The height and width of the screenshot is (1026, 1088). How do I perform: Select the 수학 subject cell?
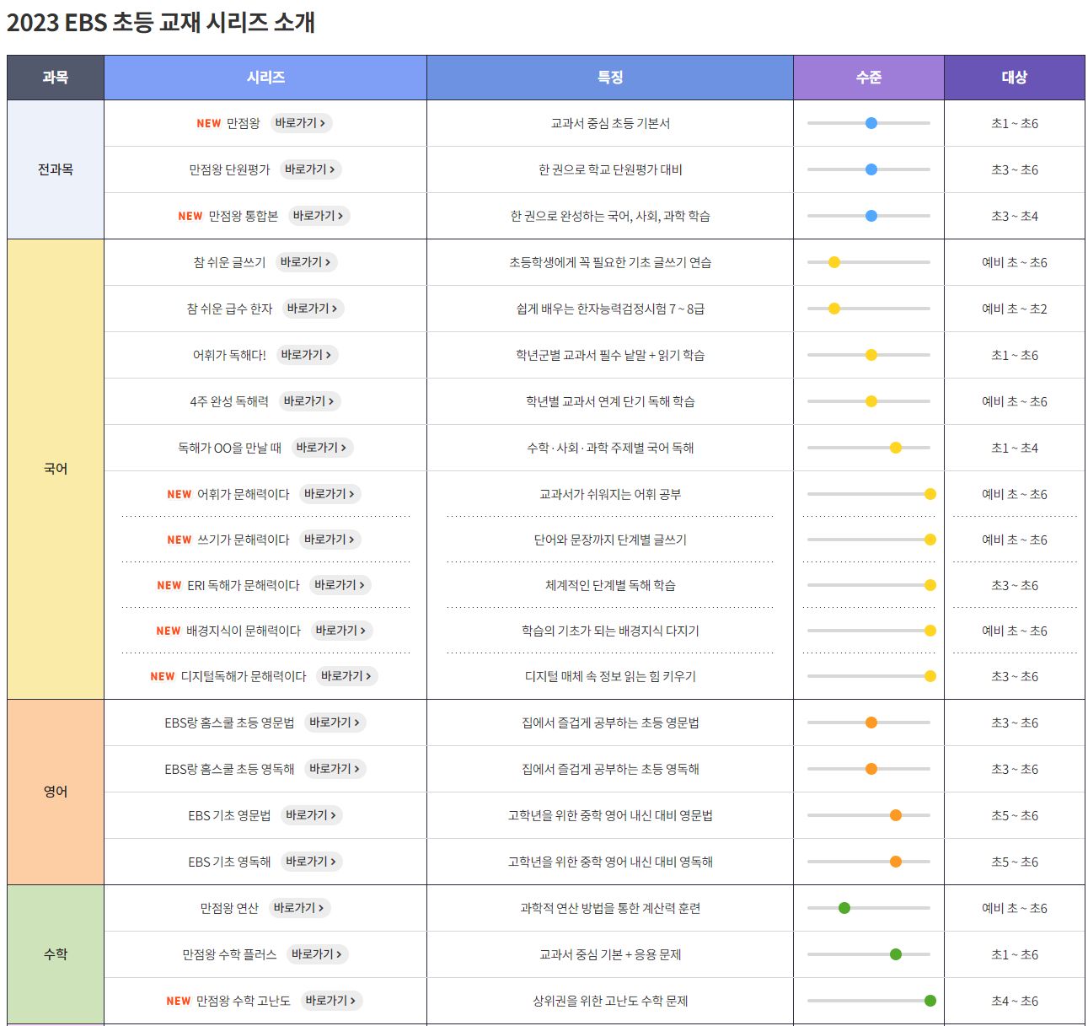tap(56, 954)
